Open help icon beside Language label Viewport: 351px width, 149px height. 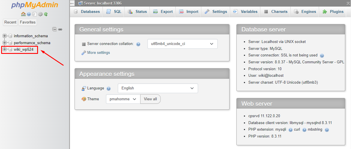click(x=109, y=89)
